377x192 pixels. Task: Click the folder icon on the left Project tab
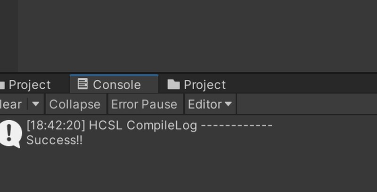(x=2, y=85)
